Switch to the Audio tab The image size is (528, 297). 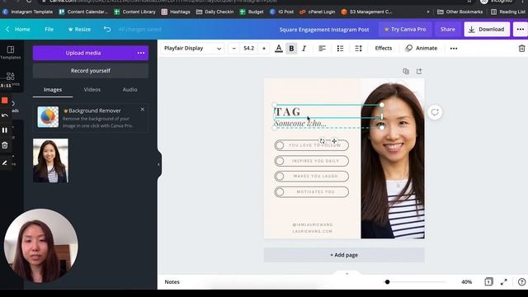click(x=130, y=90)
